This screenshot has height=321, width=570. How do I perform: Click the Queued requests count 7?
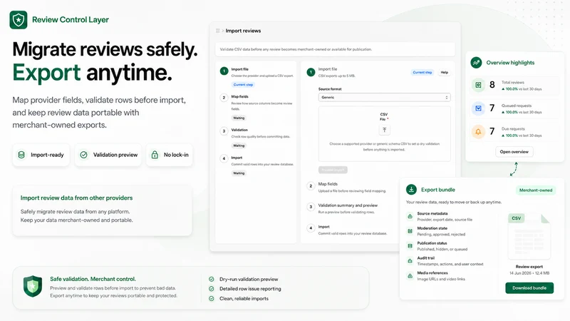[x=492, y=108]
